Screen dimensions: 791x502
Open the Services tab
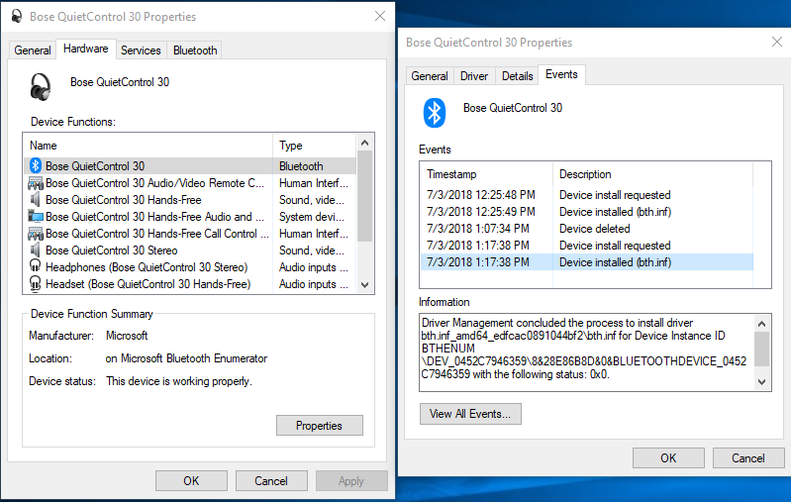[141, 50]
